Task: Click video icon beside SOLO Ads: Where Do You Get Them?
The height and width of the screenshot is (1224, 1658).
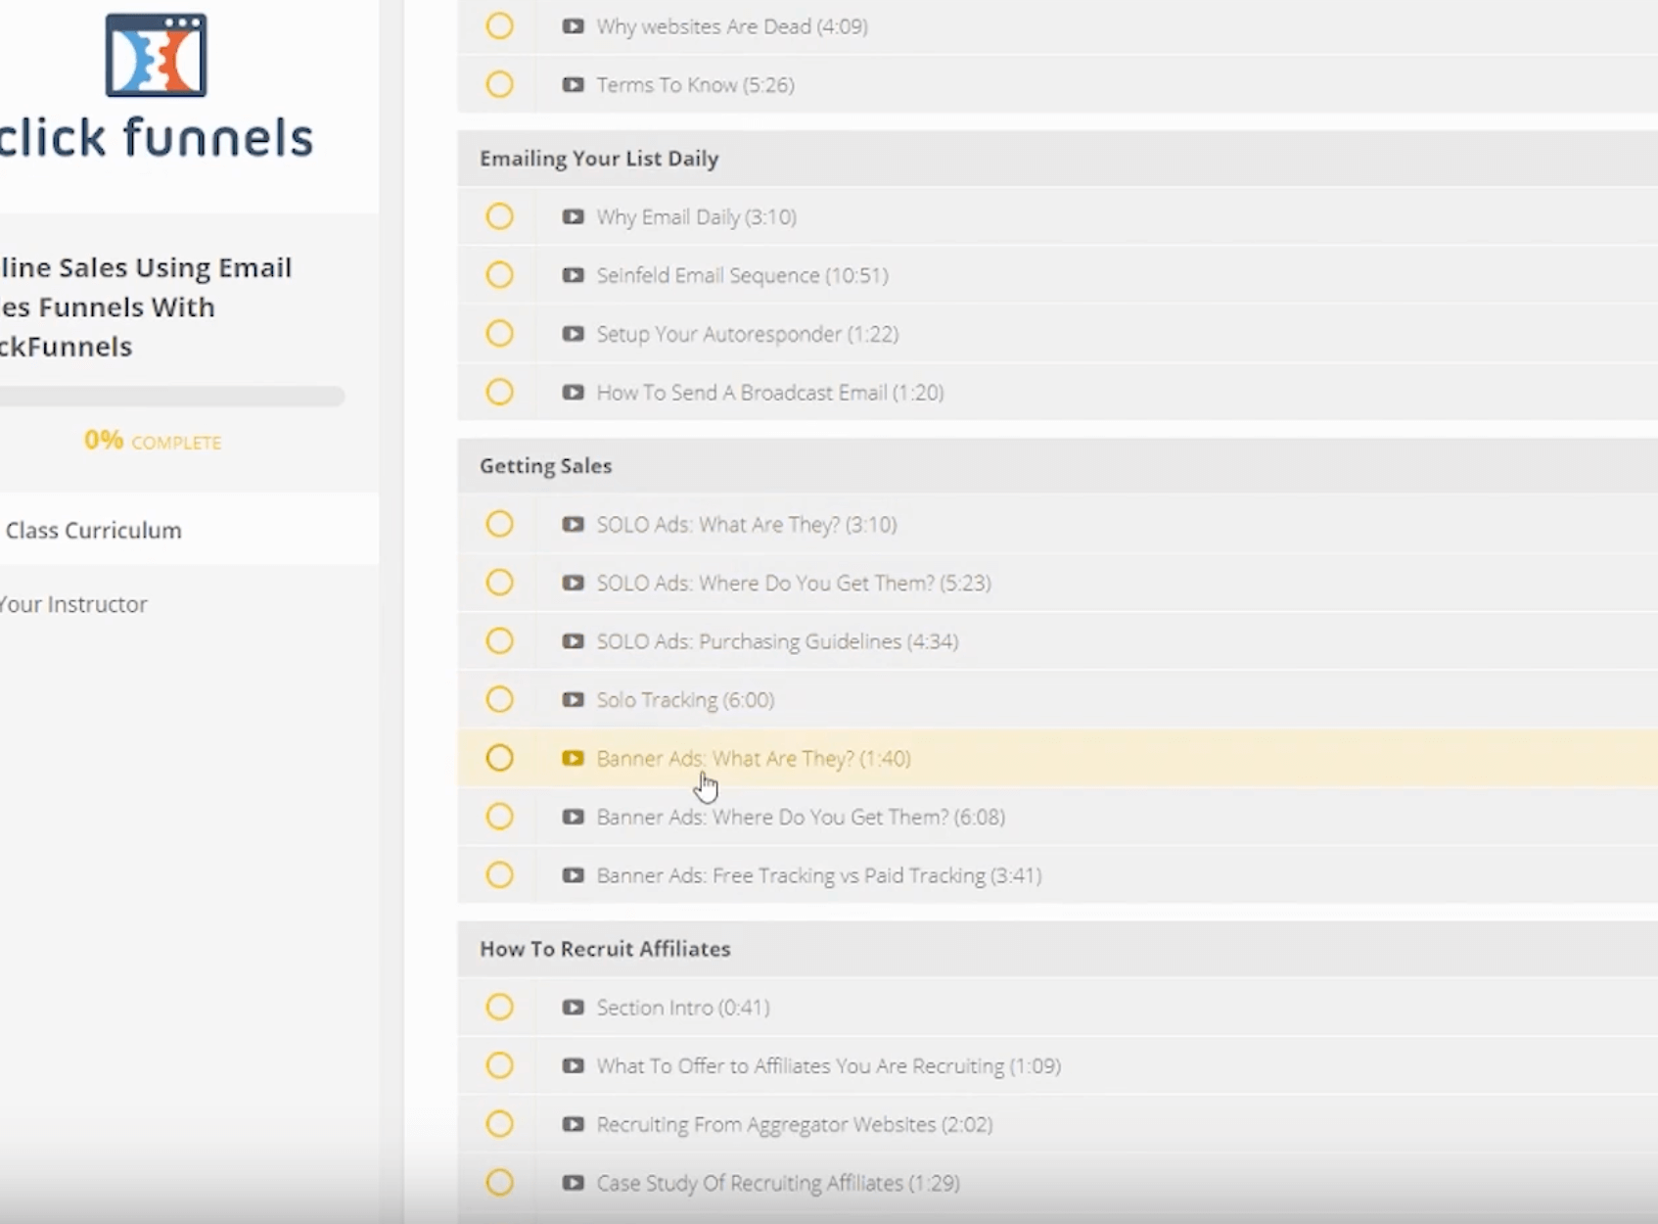Action: point(573,583)
